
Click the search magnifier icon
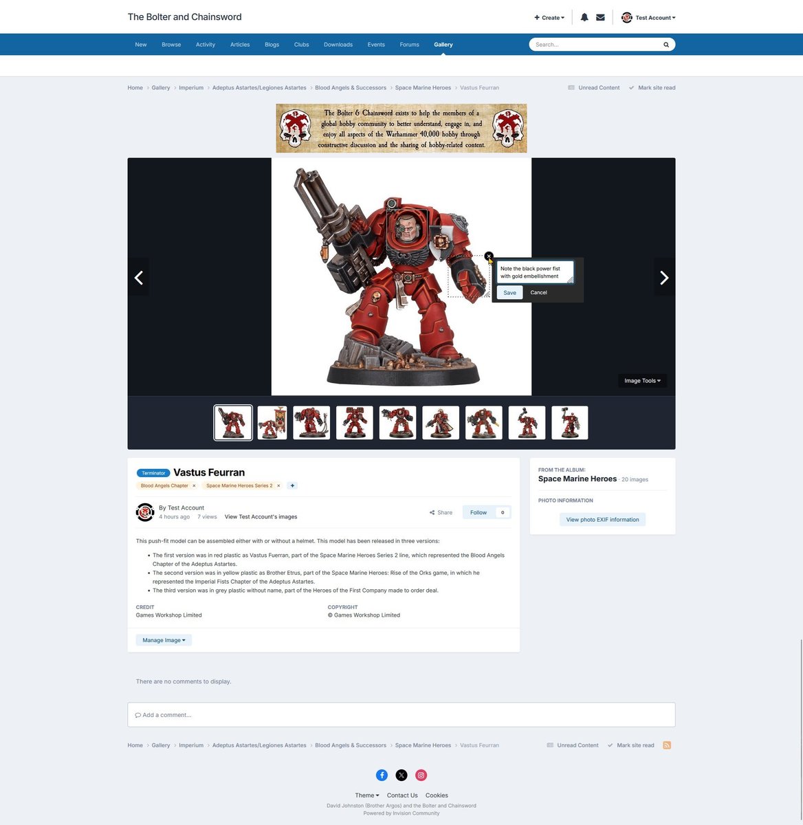click(x=665, y=45)
